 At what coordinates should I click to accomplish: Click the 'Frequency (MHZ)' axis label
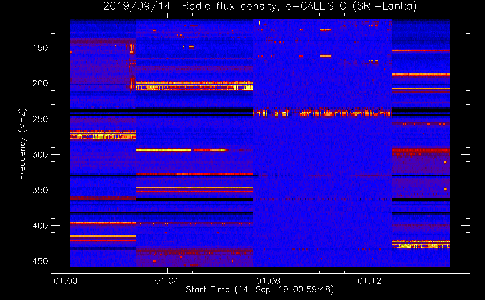tap(22, 144)
